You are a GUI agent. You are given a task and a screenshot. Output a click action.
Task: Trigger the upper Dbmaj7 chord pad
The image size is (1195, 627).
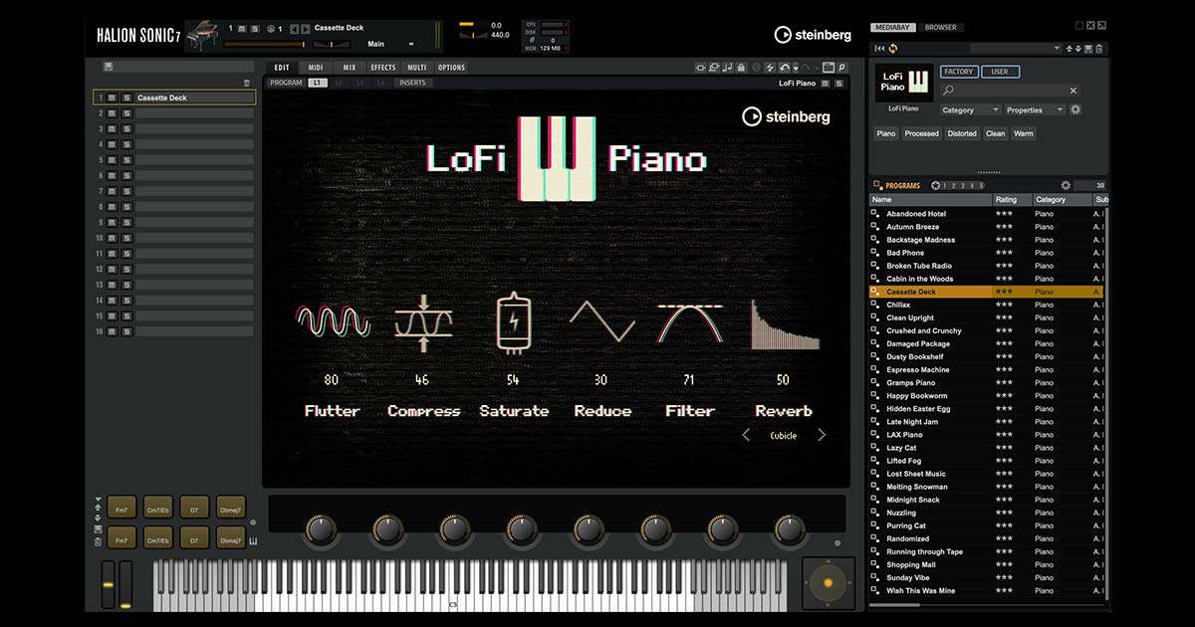231,508
